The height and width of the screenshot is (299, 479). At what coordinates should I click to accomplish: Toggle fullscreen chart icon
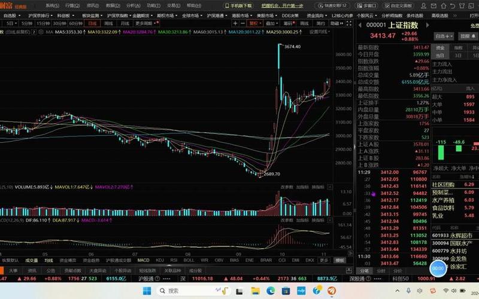349,23
